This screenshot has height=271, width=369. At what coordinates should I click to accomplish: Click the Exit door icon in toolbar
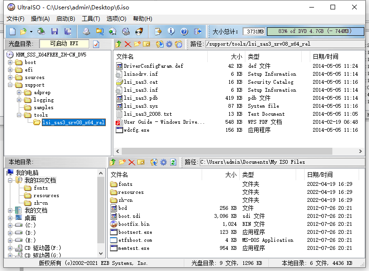click(x=197, y=32)
